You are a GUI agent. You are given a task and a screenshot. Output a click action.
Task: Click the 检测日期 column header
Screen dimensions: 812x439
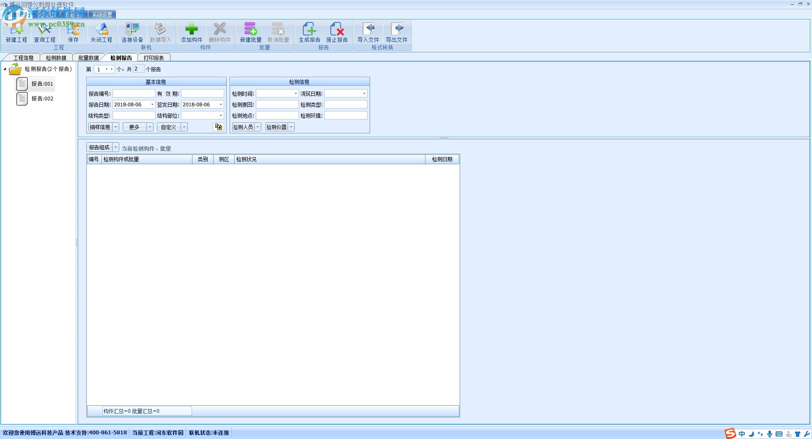point(442,159)
